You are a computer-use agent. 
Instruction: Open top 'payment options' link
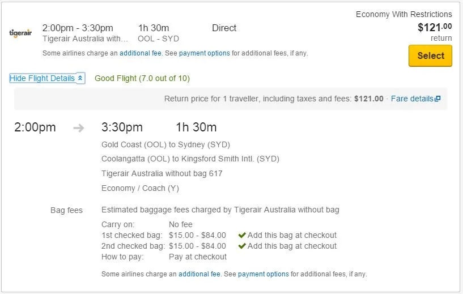pyautogui.click(x=205, y=53)
